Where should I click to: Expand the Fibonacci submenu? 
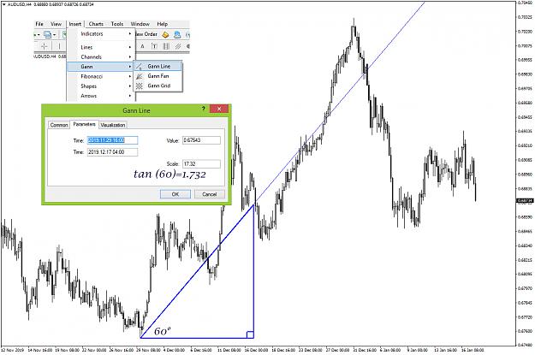101,76
